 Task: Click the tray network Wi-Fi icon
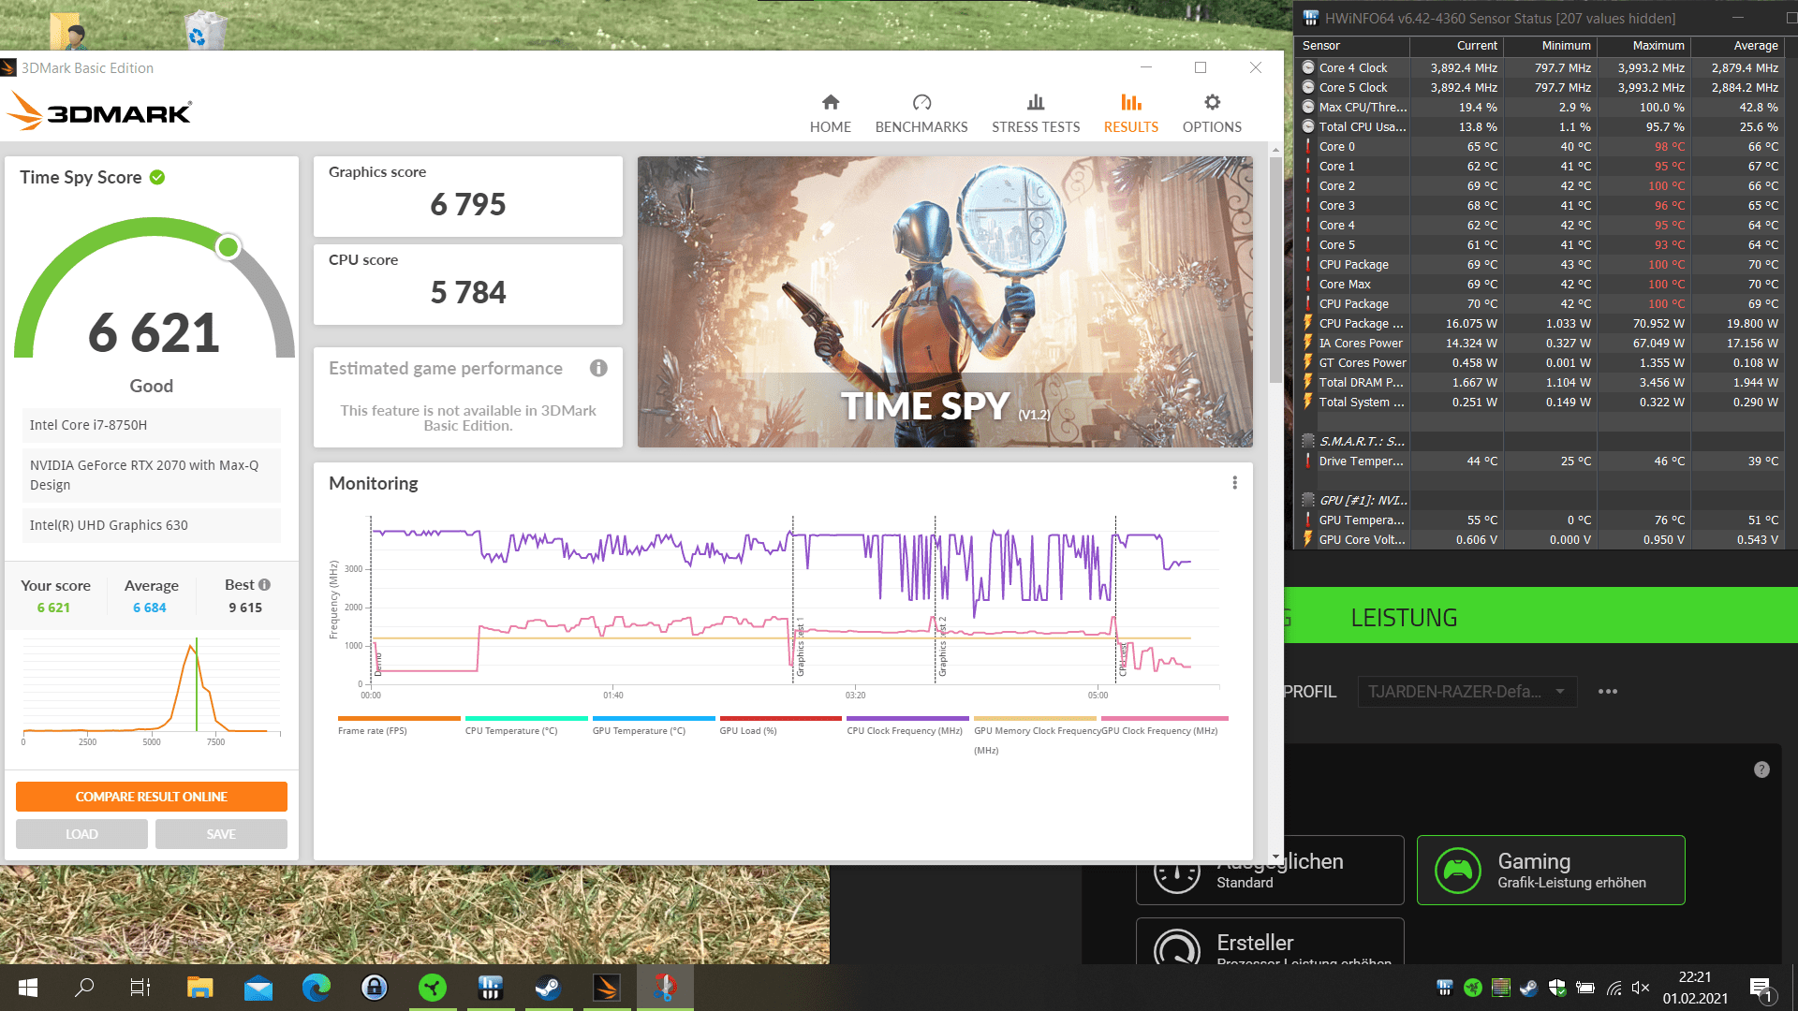[1614, 988]
